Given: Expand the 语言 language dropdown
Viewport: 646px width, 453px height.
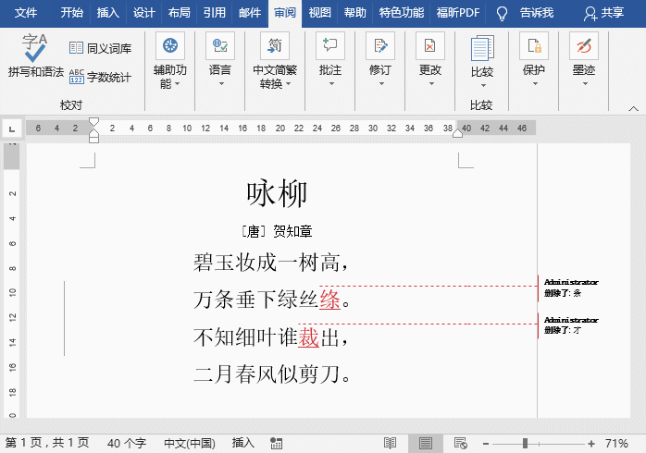Looking at the screenshot, I should click(x=220, y=83).
